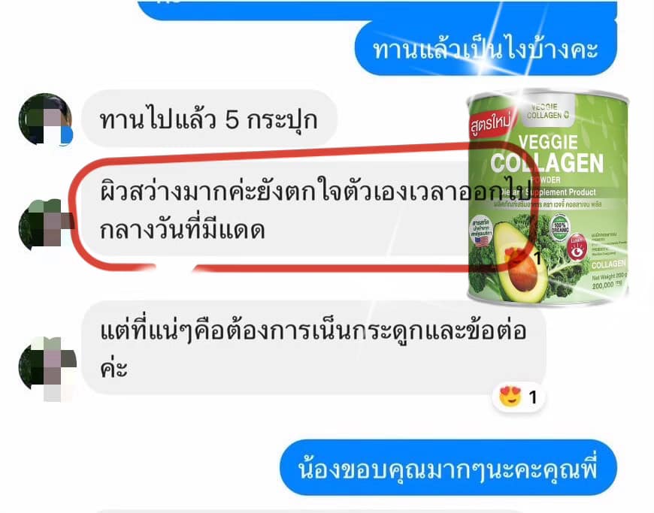Click the top sender's pixelated profile avatar
Image resolution: width=654 pixels, height=513 pixels.
click(x=45, y=119)
